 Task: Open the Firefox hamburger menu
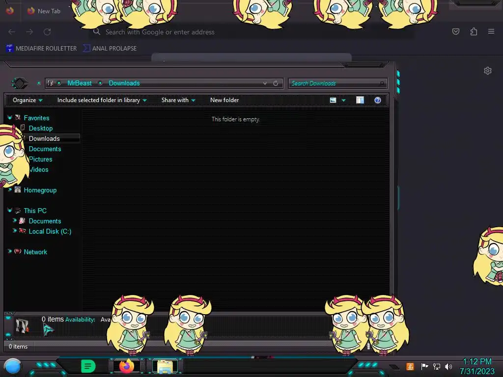[x=491, y=31]
